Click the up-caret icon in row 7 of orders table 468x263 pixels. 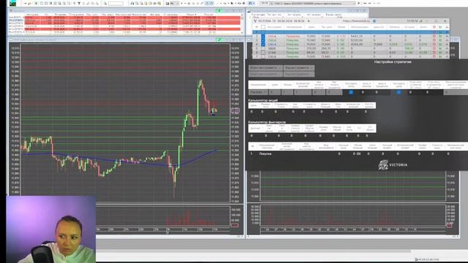[x=447, y=56]
